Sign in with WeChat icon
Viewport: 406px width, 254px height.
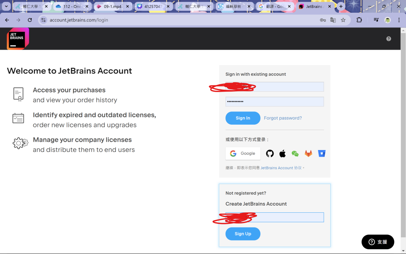pos(295,154)
